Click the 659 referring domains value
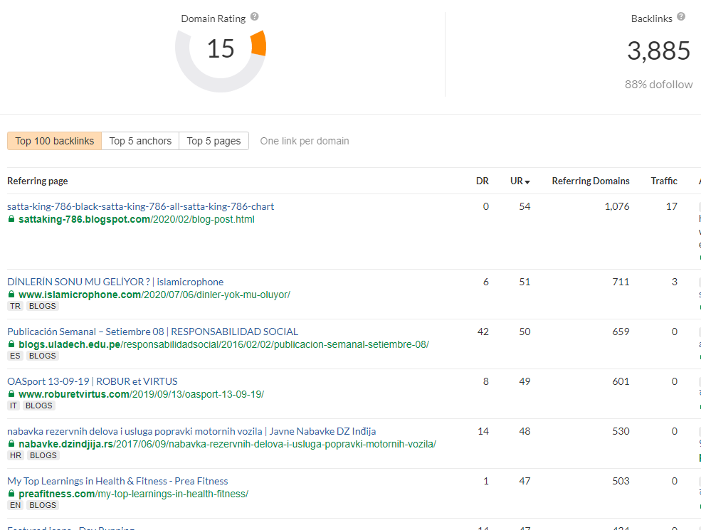The image size is (701, 530). point(621,332)
